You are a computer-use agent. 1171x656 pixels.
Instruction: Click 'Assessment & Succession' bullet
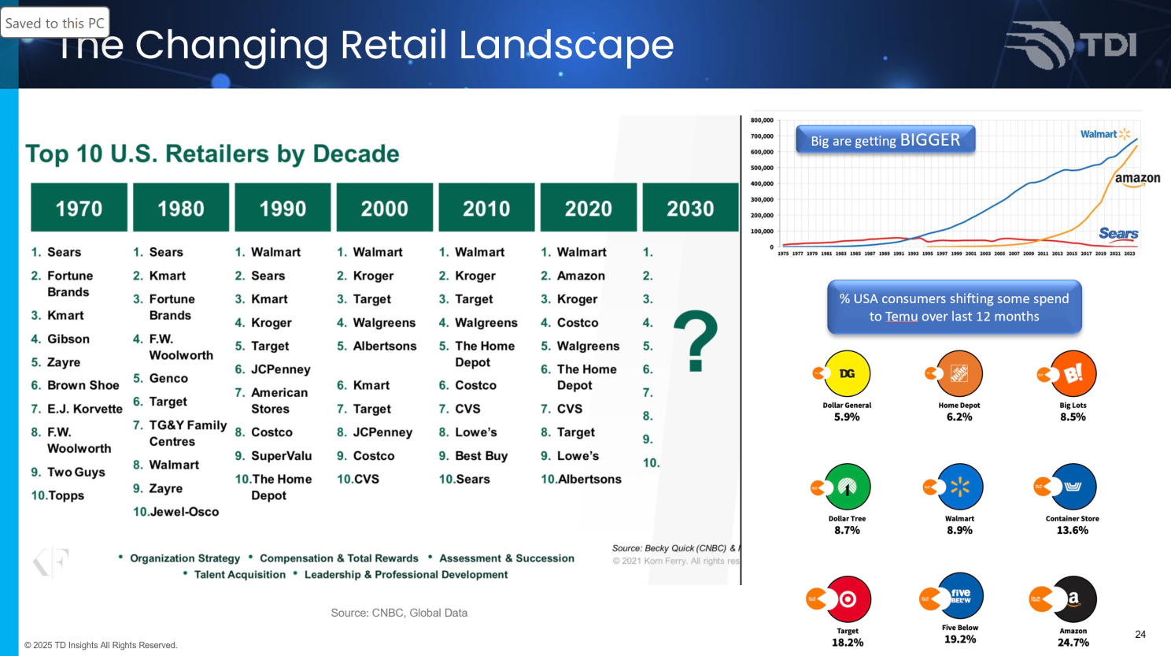tap(507, 558)
